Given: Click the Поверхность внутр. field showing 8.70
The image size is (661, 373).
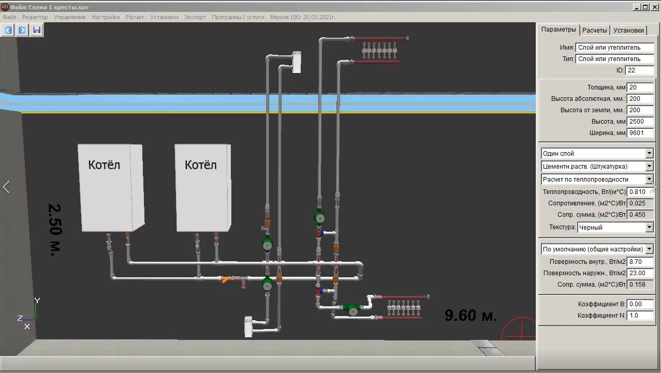Looking at the screenshot, I should coord(640,262).
